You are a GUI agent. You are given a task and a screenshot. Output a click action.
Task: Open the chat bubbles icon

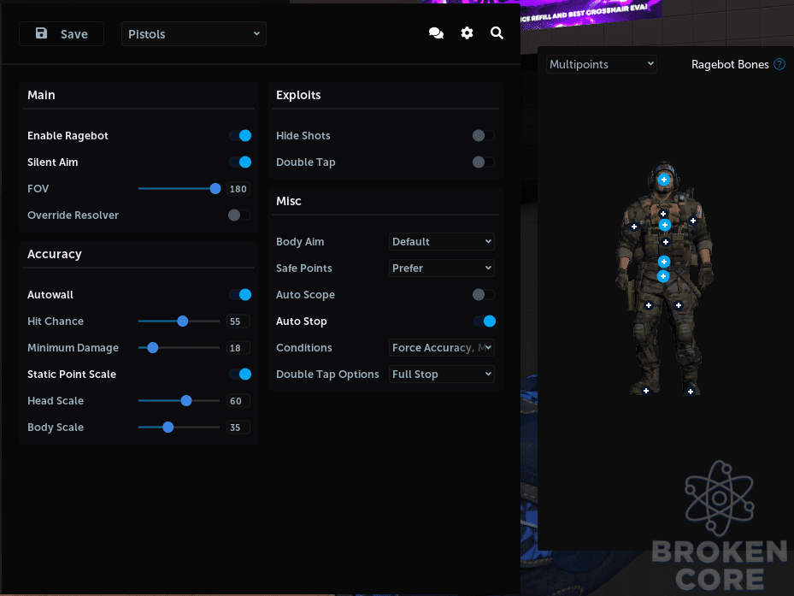click(436, 33)
